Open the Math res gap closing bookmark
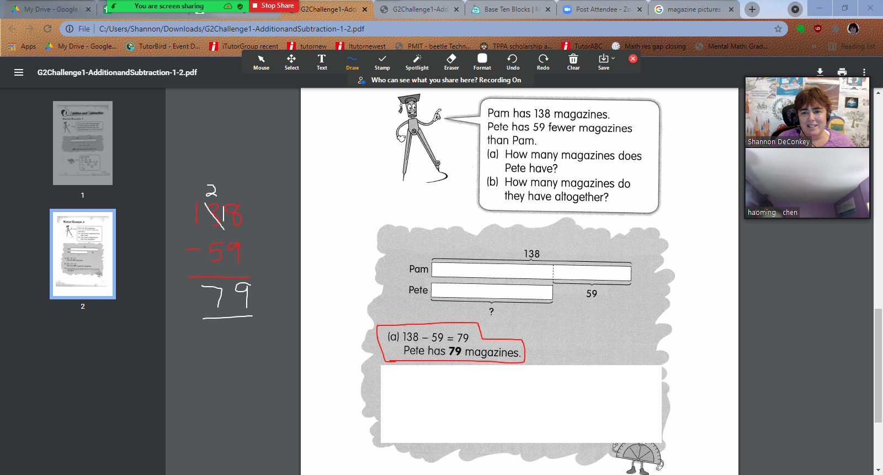The width and height of the screenshot is (883, 475). point(649,46)
